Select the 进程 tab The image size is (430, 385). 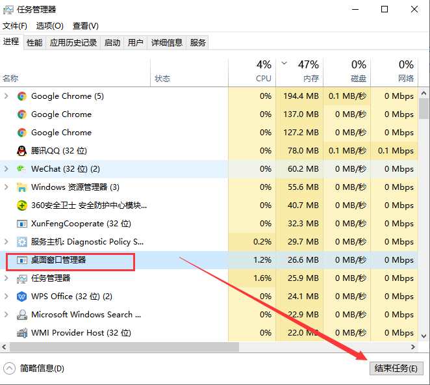click(x=11, y=42)
